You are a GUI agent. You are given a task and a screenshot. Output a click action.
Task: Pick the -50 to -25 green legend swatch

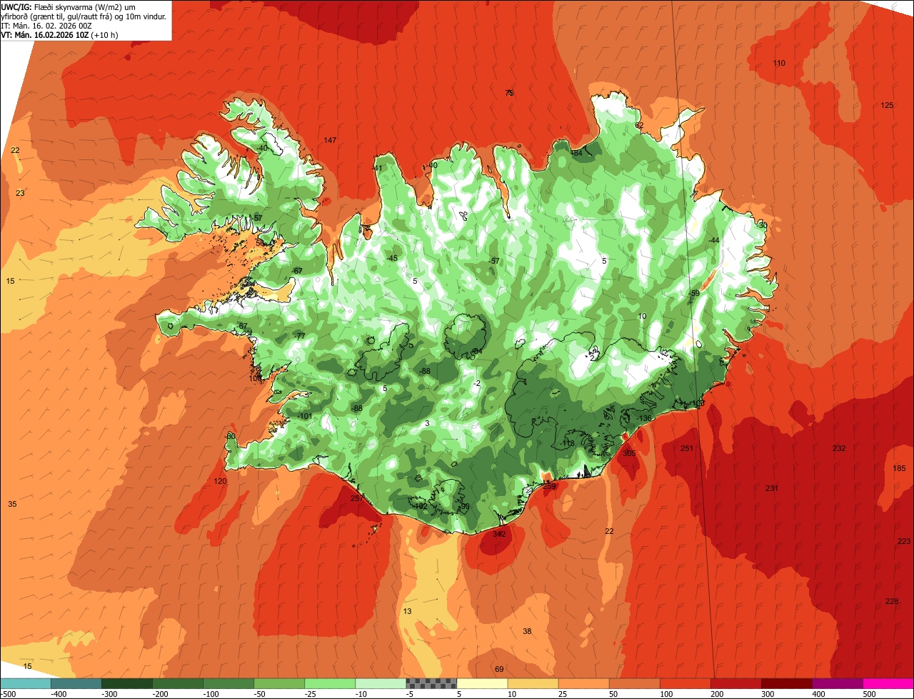tap(279, 683)
